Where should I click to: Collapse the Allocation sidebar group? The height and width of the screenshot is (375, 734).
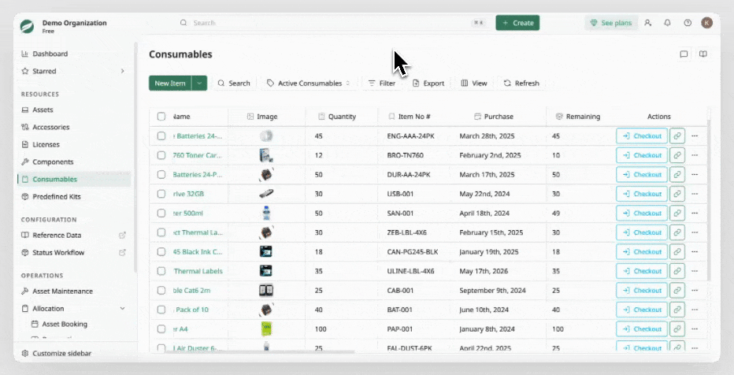(x=122, y=309)
